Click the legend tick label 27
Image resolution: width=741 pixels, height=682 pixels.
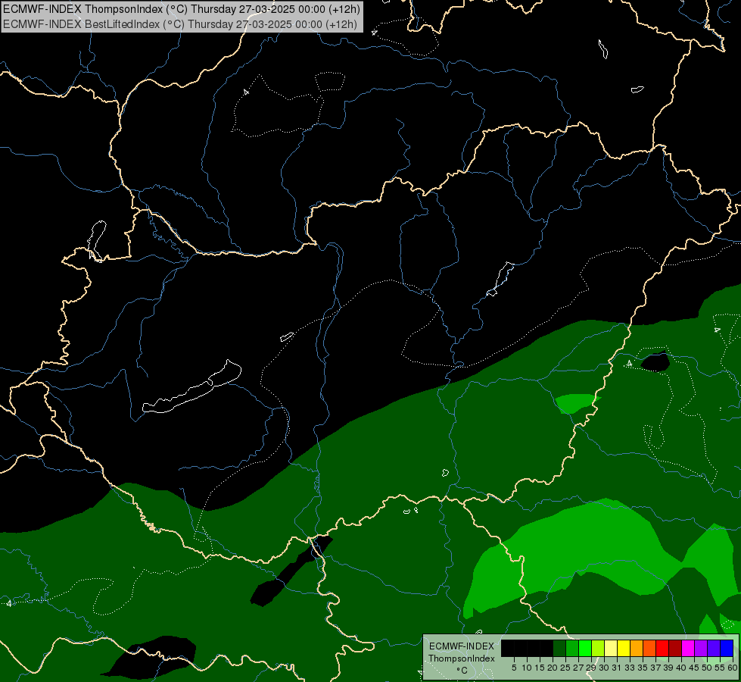click(578, 668)
